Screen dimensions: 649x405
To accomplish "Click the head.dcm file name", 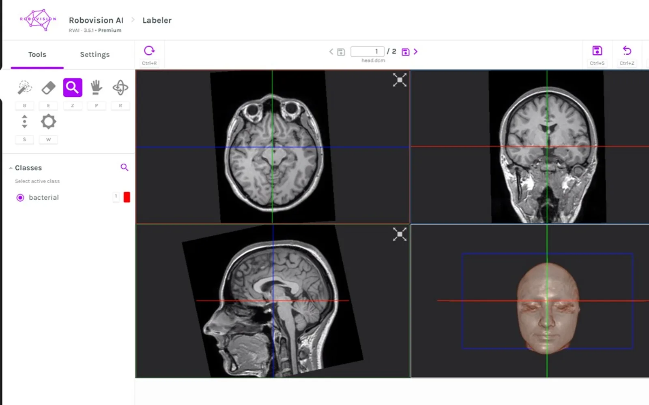I will coord(373,60).
